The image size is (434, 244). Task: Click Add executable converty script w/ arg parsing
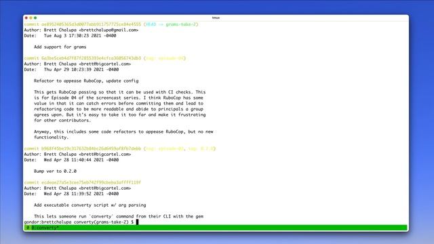click(x=90, y=205)
